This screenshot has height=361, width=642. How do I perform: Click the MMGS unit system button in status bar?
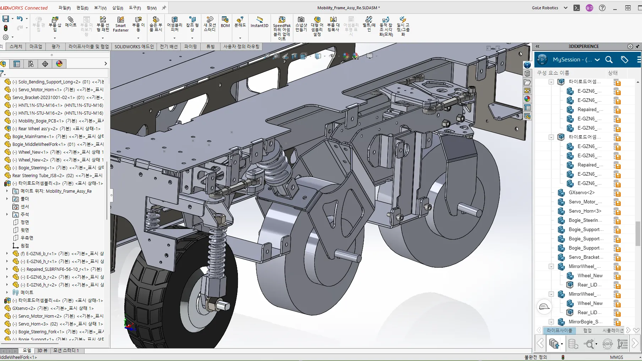[x=617, y=357]
